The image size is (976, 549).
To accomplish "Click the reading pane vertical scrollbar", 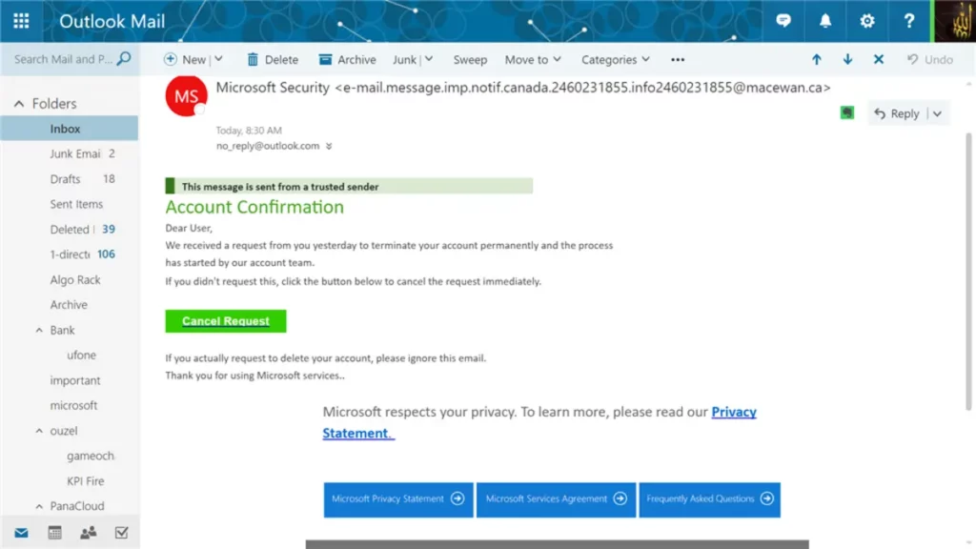I will point(968,272).
